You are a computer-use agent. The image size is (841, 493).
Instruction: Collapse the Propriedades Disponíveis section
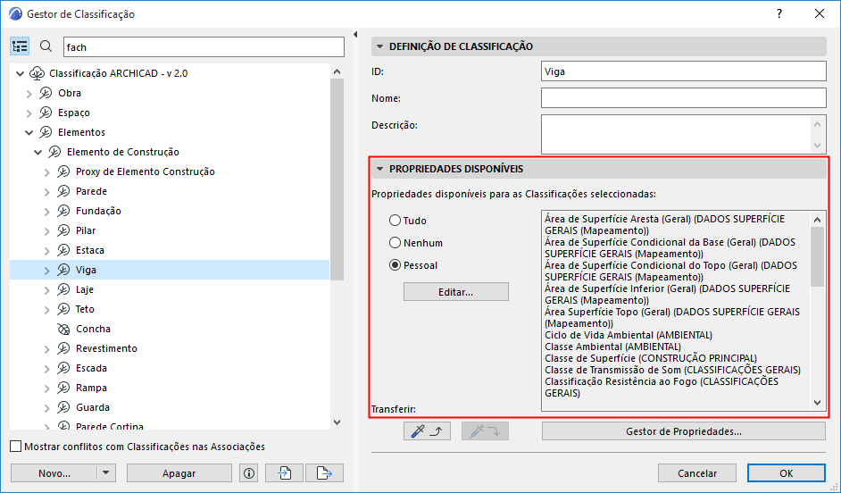[x=379, y=169]
